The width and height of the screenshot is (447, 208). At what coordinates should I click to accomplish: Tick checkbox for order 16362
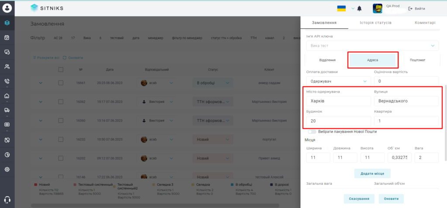coord(61,102)
